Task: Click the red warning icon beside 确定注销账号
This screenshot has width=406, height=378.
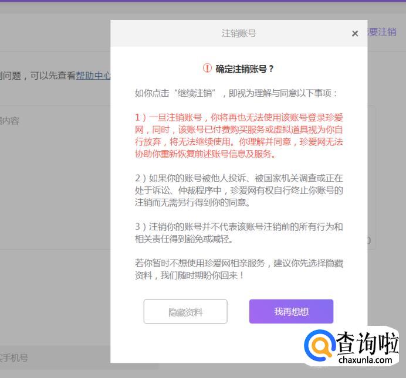Action: pos(207,68)
